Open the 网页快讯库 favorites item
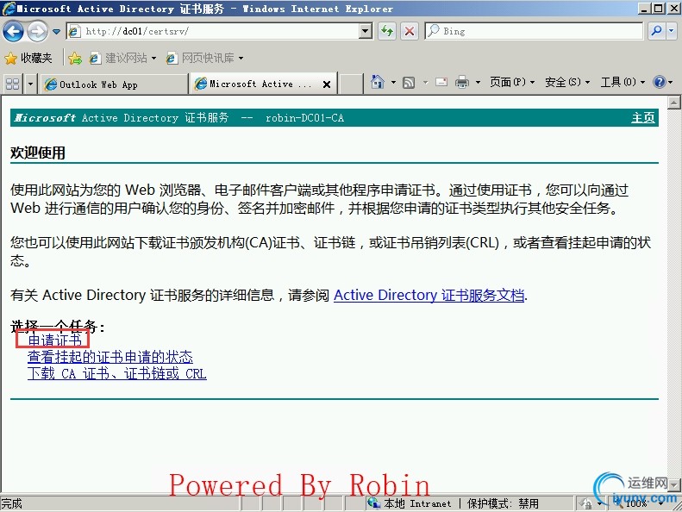This screenshot has width=682, height=512. [205, 58]
